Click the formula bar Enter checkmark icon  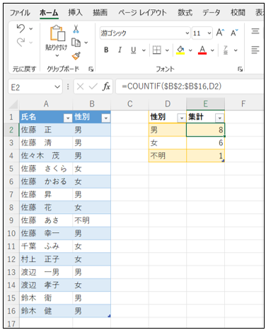point(93,86)
